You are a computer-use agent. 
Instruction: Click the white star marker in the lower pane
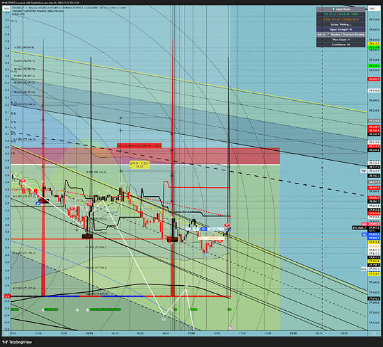[88, 309]
